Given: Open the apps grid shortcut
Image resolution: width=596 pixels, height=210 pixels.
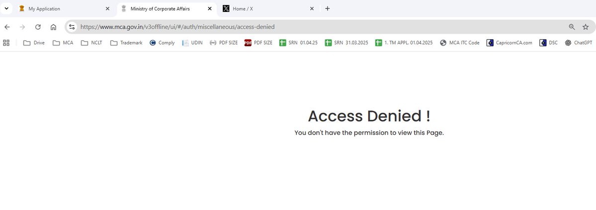Looking at the screenshot, I should (x=6, y=43).
